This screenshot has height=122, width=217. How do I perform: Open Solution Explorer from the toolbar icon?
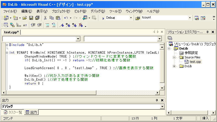click(x=197, y=18)
